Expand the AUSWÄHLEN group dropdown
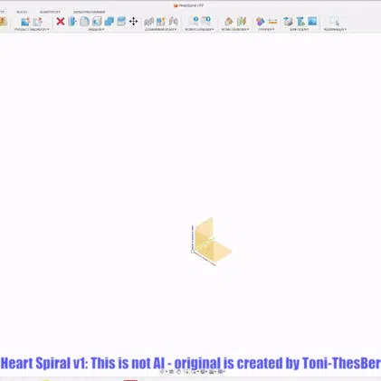Image resolution: width=381 pixels, height=381 pixels. (335, 29)
